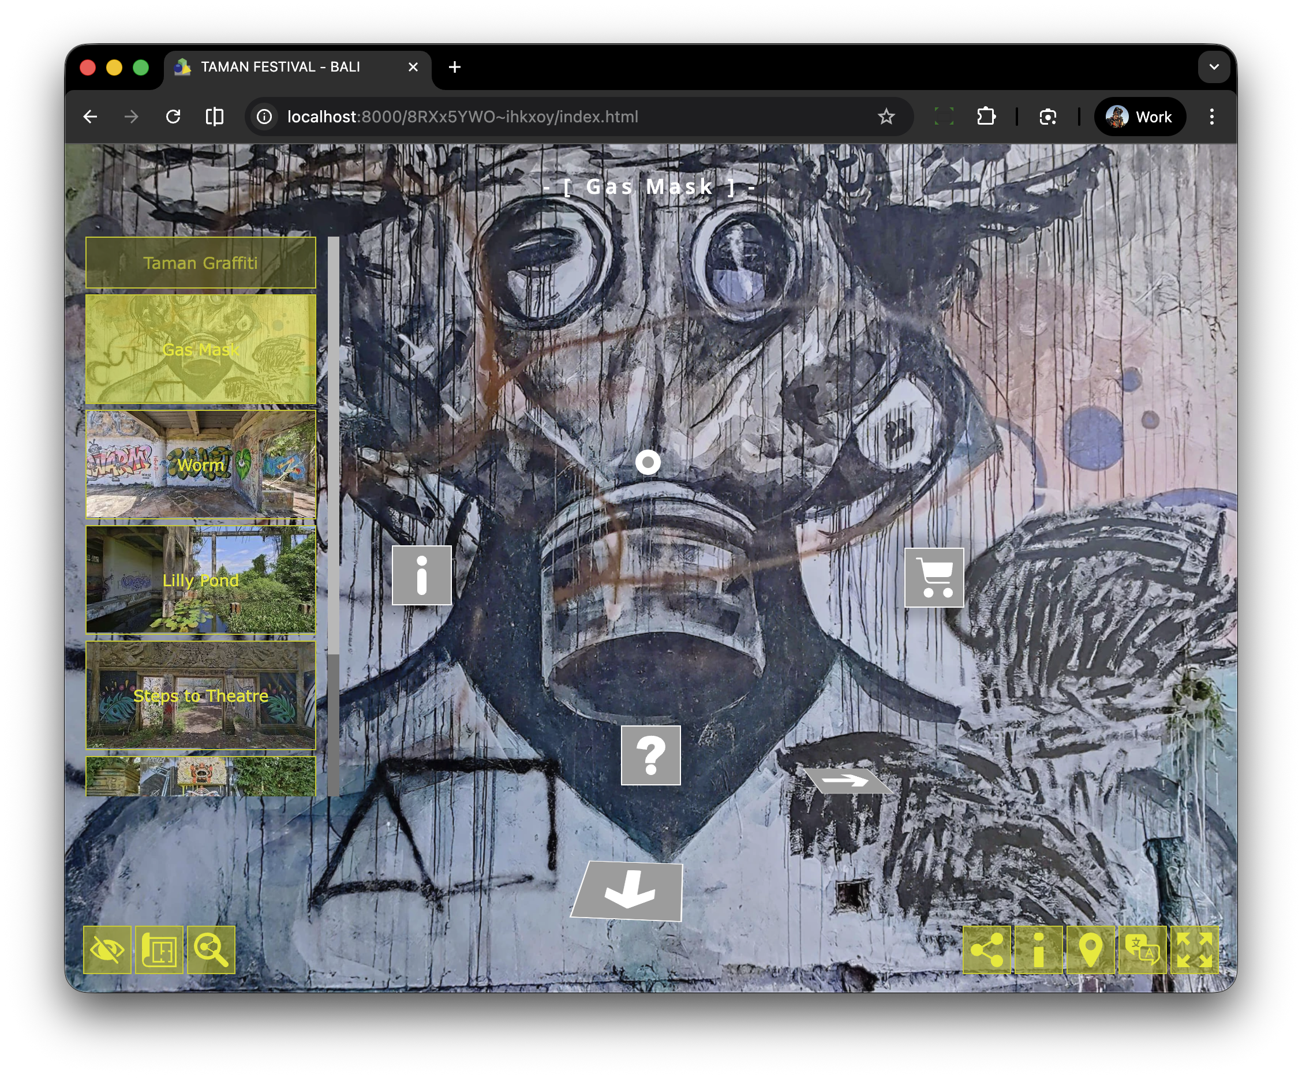Open the floor plan icon
Image resolution: width=1302 pixels, height=1078 pixels.
159,950
